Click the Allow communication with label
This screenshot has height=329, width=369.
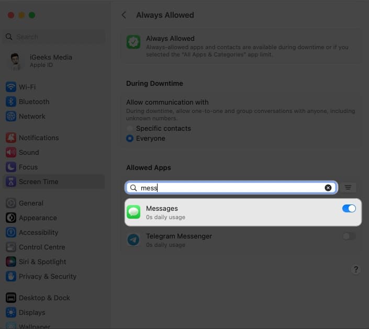[167, 102]
